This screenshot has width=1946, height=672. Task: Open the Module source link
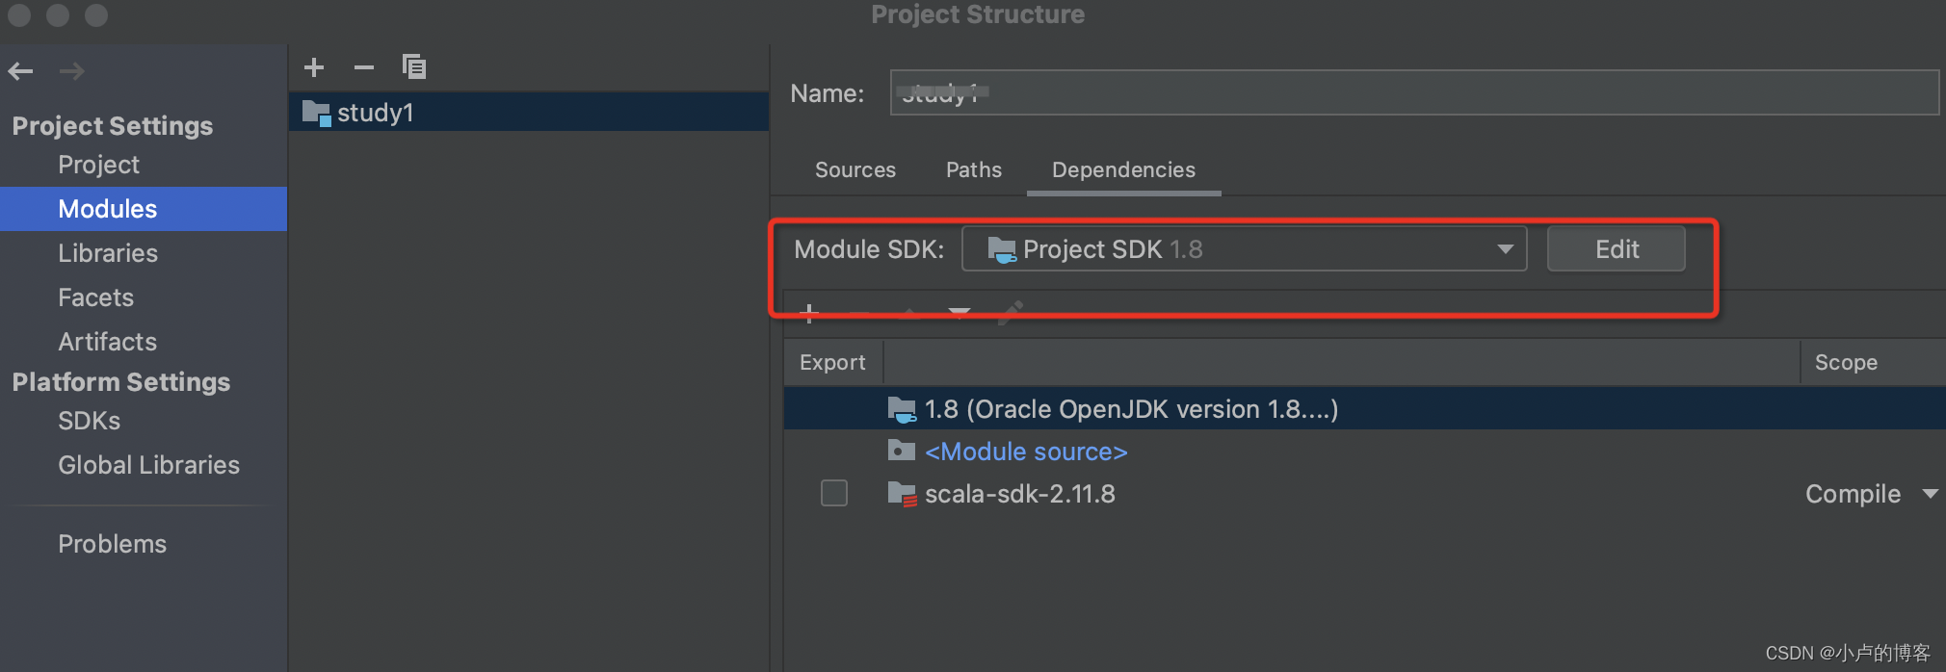(1025, 451)
